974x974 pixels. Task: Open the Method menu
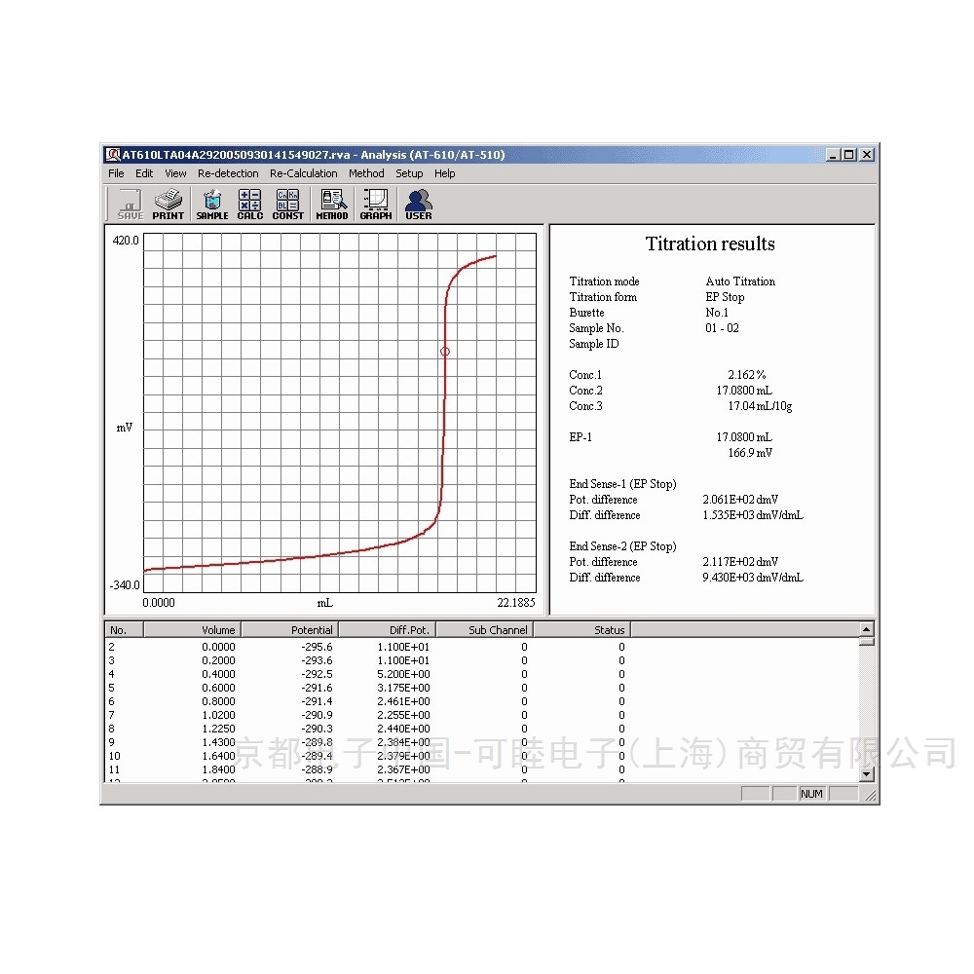coord(366,173)
